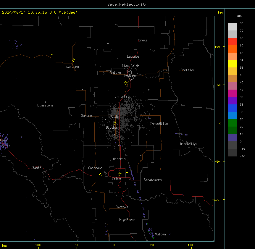Click the Calgary city label
Image resolution: width=255 pixels, height=249 pixels.
point(118,178)
